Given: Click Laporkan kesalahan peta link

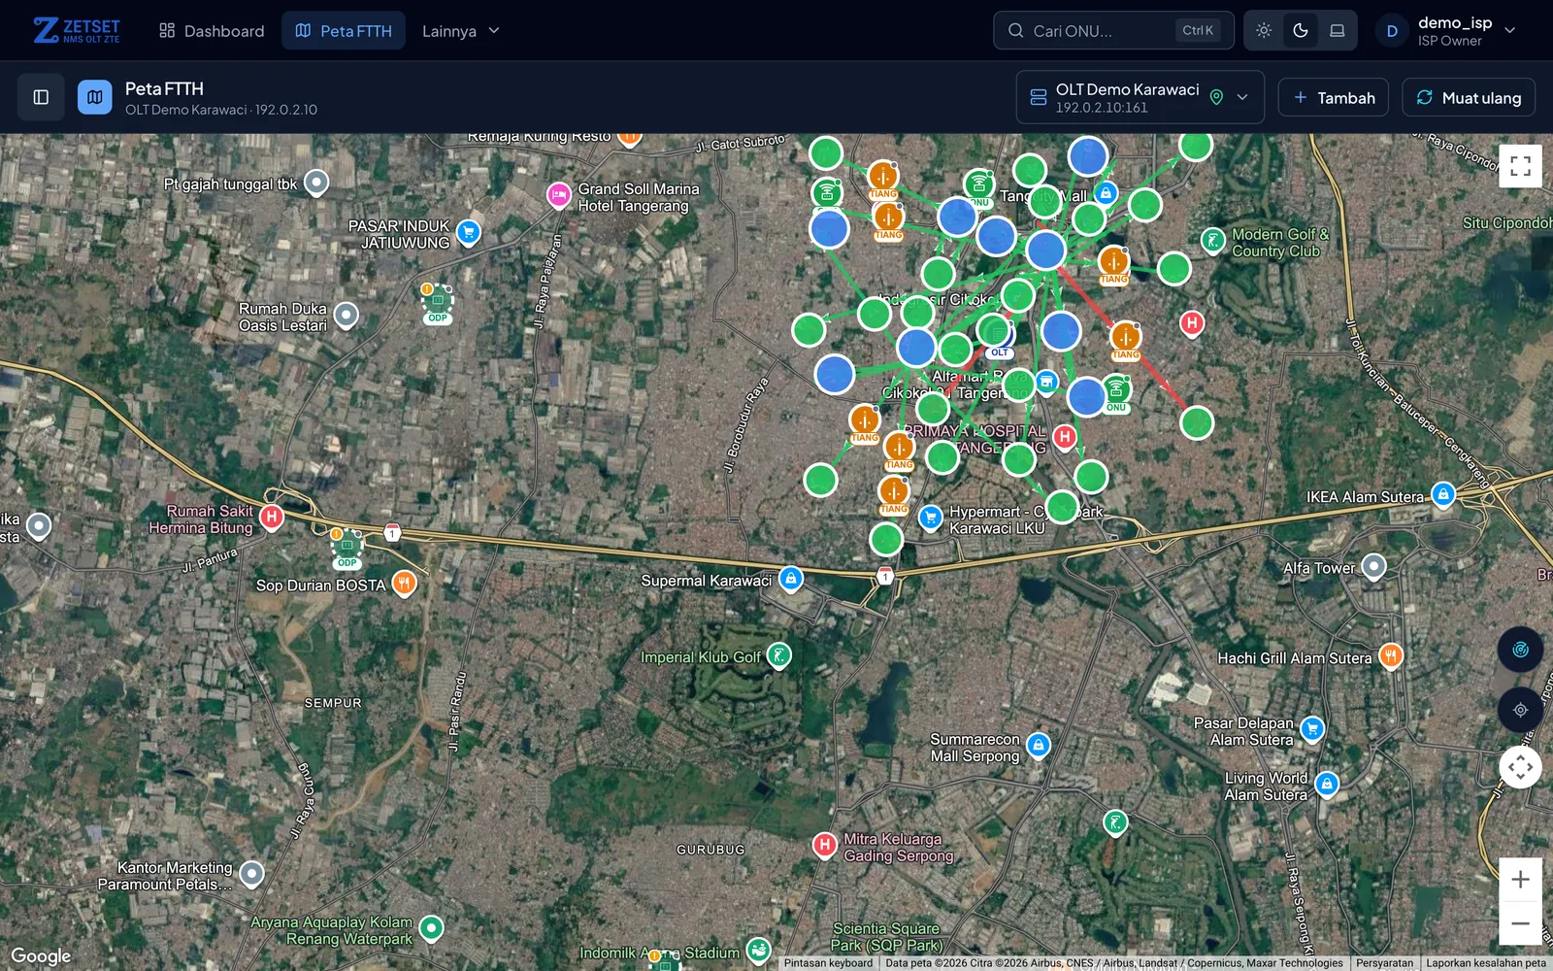Looking at the screenshot, I should [1486, 963].
